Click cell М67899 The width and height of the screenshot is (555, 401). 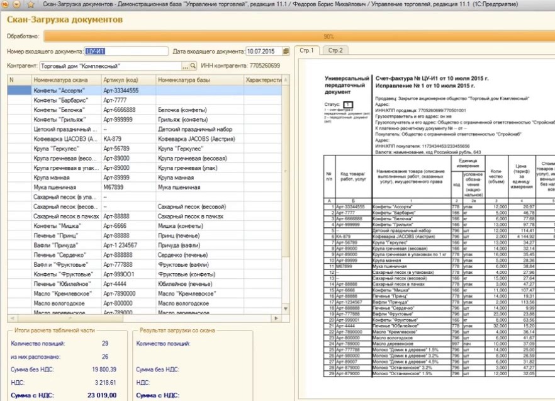(128, 188)
